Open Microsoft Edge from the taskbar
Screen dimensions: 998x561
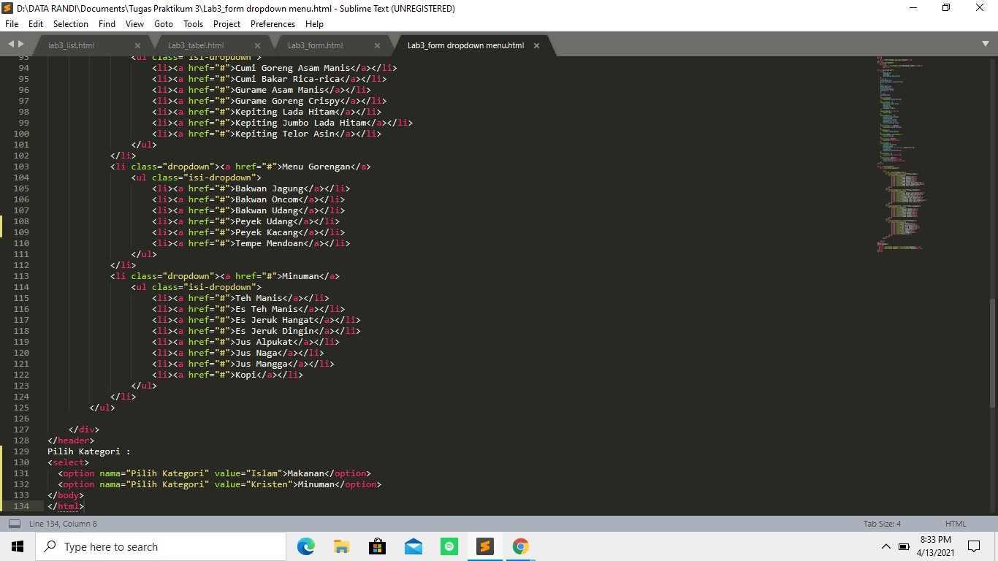(305, 546)
